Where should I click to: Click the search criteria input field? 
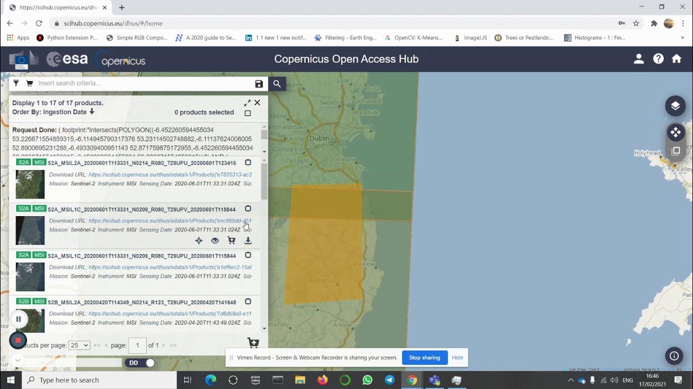point(144,84)
